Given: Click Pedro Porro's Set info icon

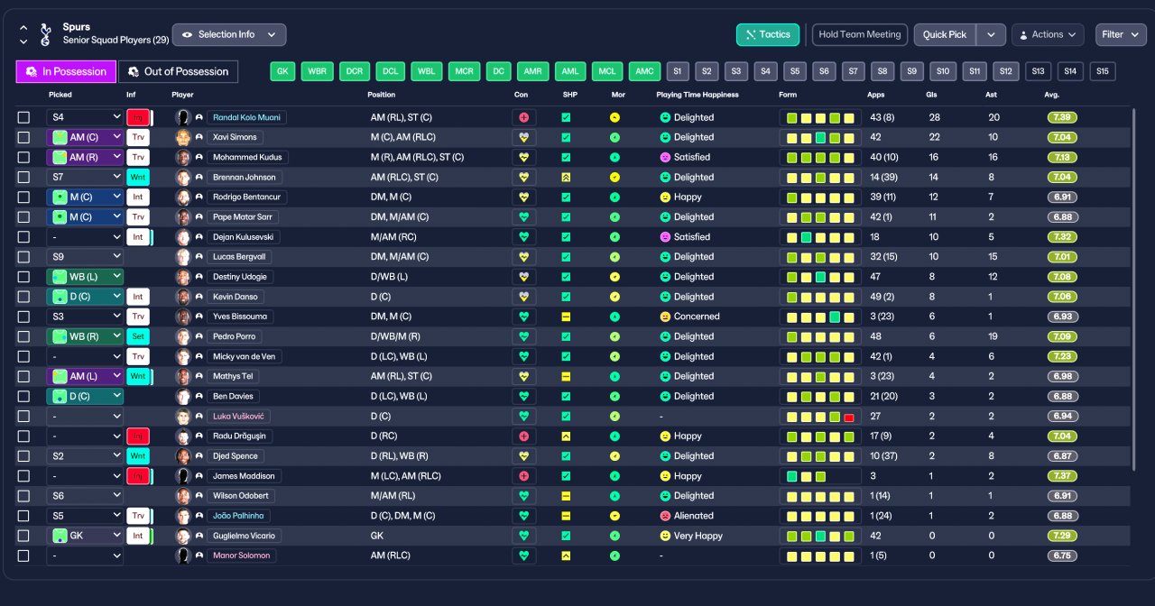Looking at the screenshot, I should click(x=138, y=336).
